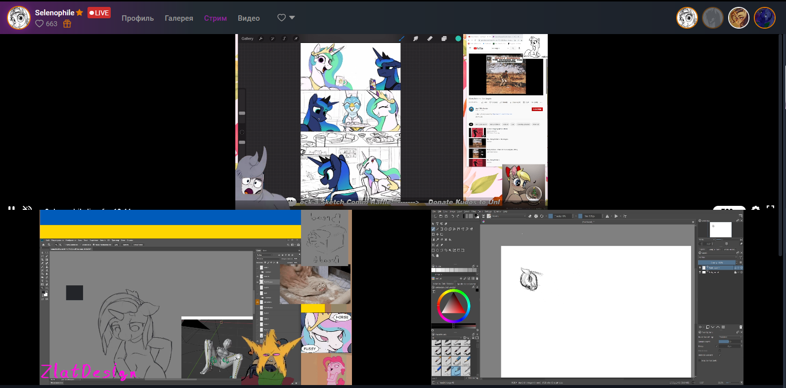This screenshot has height=388, width=786.
Task: Toggle fullscreen on the stream player
Action: tap(770, 208)
